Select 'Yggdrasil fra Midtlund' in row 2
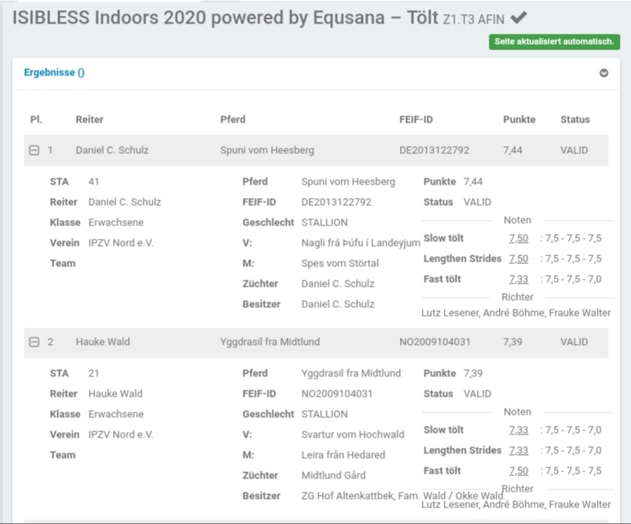Viewport: 631px width, 524px height. point(270,342)
